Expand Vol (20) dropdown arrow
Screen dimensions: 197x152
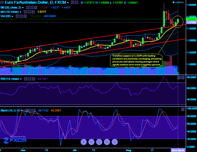[x=12, y=17]
